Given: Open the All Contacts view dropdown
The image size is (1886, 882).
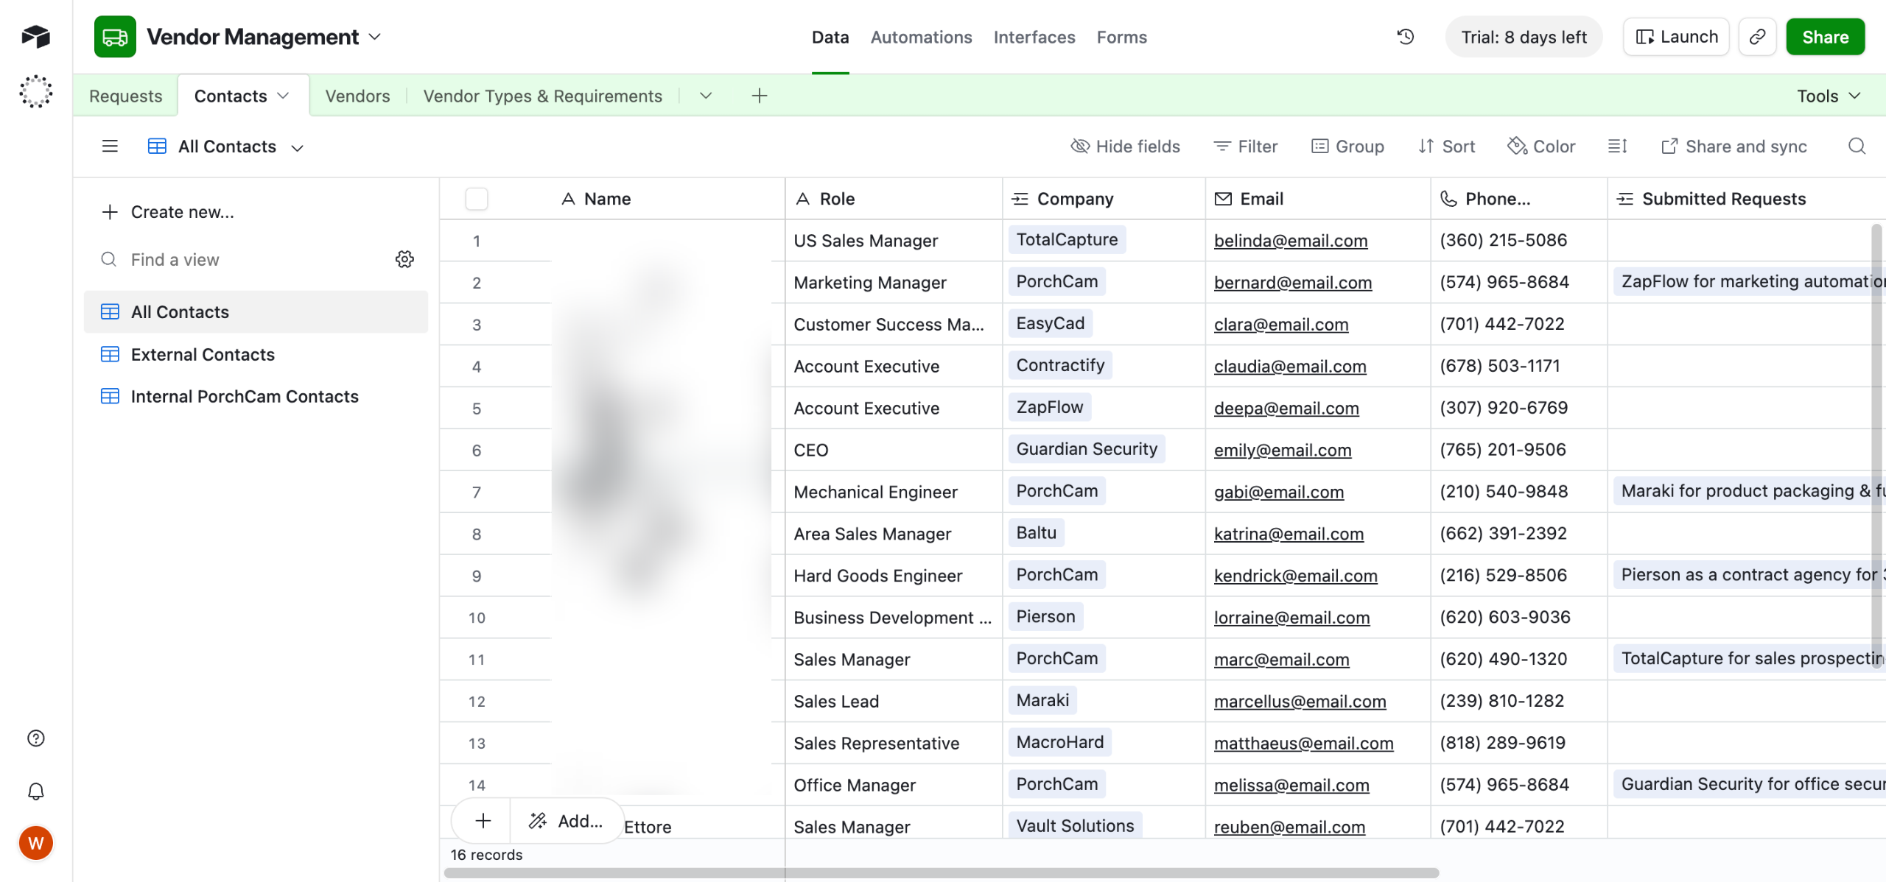Looking at the screenshot, I should point(297,147).
